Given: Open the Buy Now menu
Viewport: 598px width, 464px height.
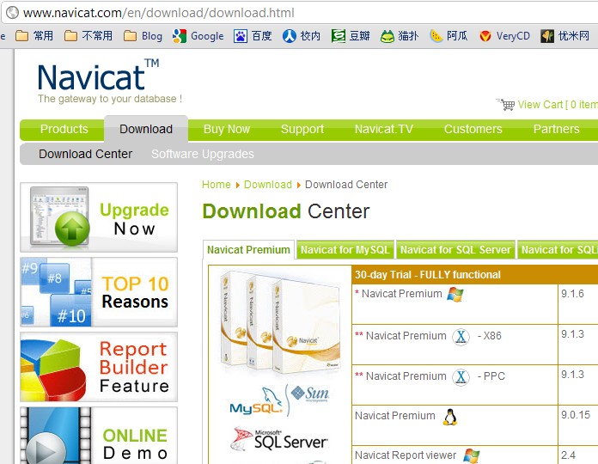Looking at the screenshot, I should point(227,129).
